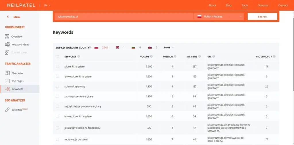Screen dimensions: 294x145
Task: Check 'jak założyć konto na facebooku' checkbox
Action: pos(57,128)
